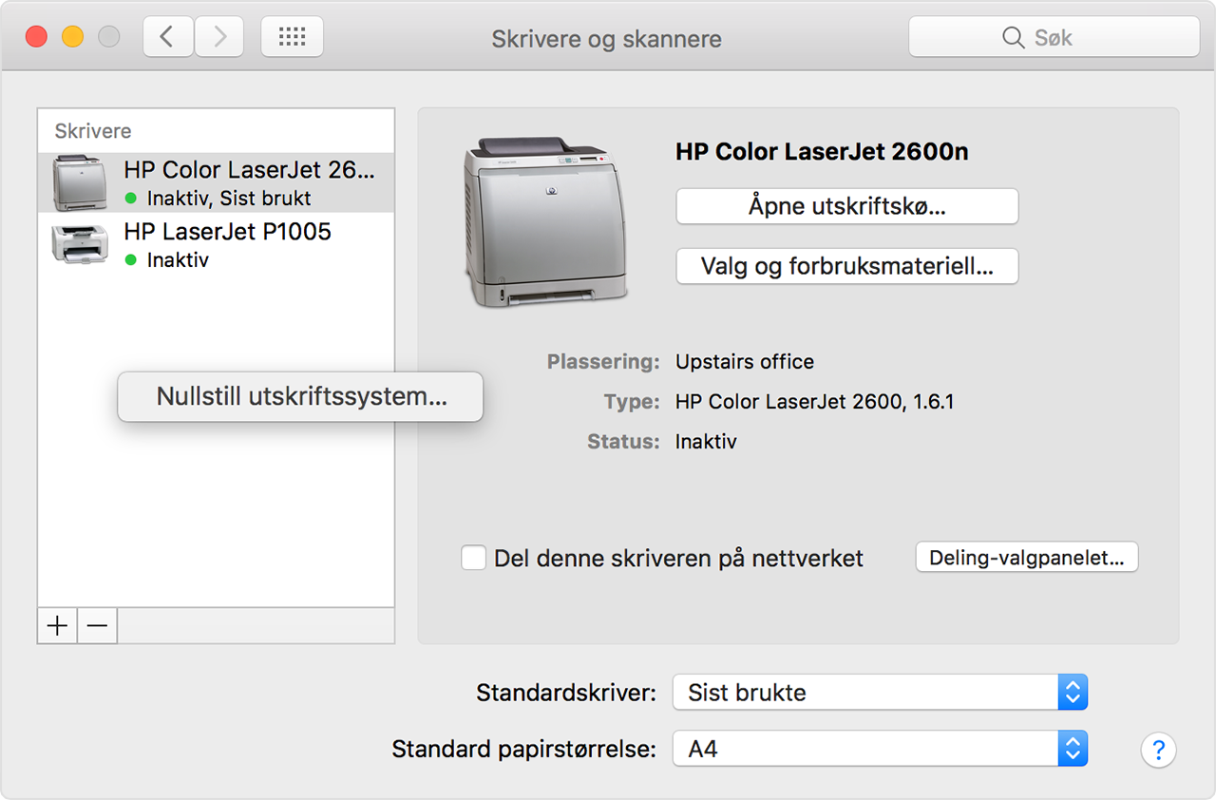The width and height of the screenshot is (1216, 800).
Task: Select the HP LaserJet P1005 list entry name
Action: click(x=227, y=232)
